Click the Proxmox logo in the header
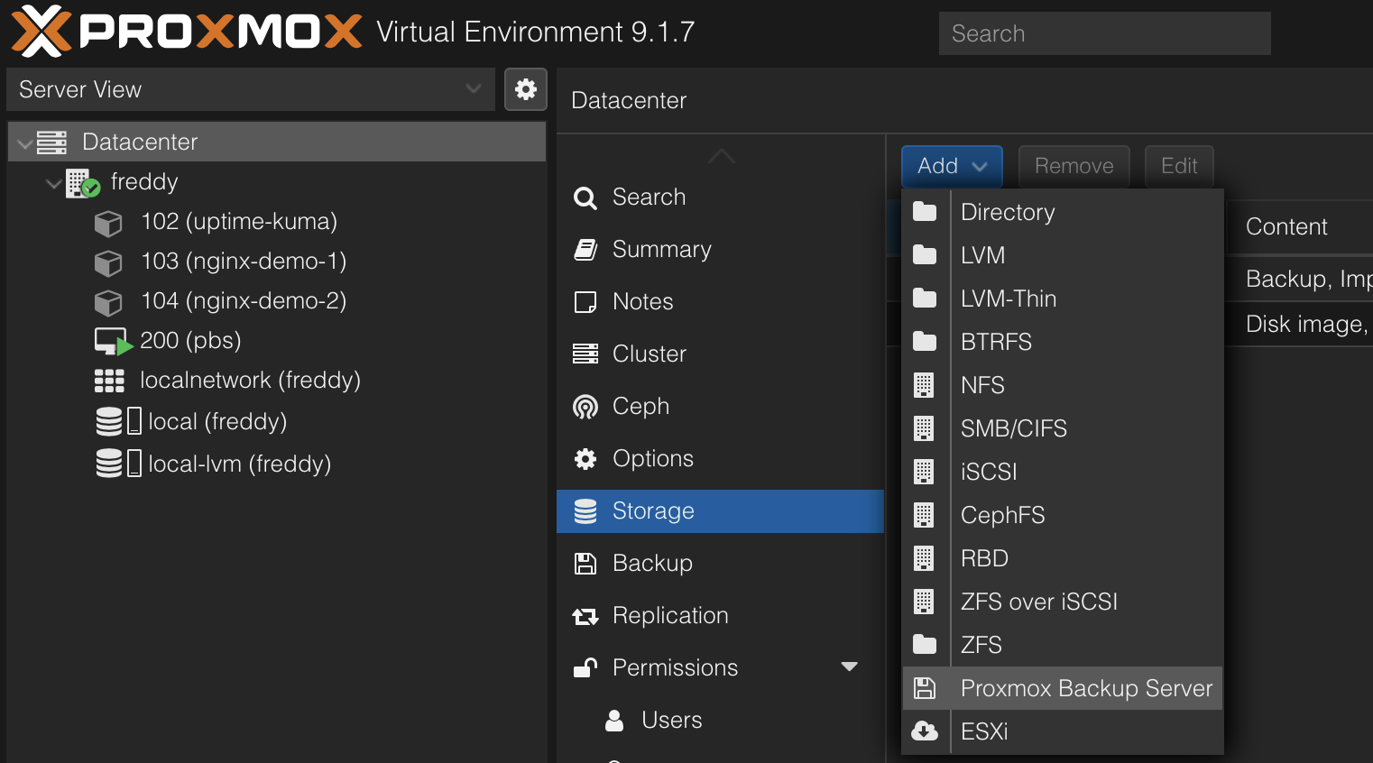This screenshot has width=1373, height=763. coord(41,32)
